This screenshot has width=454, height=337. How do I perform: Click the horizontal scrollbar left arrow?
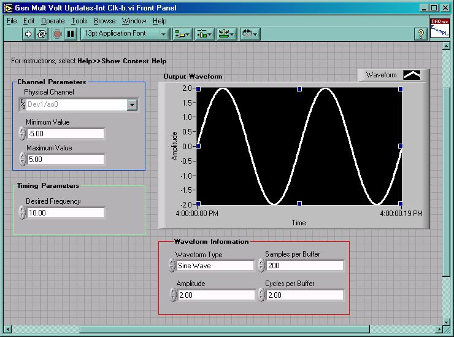coord(8,329)
